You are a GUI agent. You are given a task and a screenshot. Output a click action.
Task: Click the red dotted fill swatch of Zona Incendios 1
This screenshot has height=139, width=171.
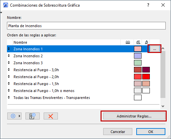pyautogui.click(x=138, y=49)
